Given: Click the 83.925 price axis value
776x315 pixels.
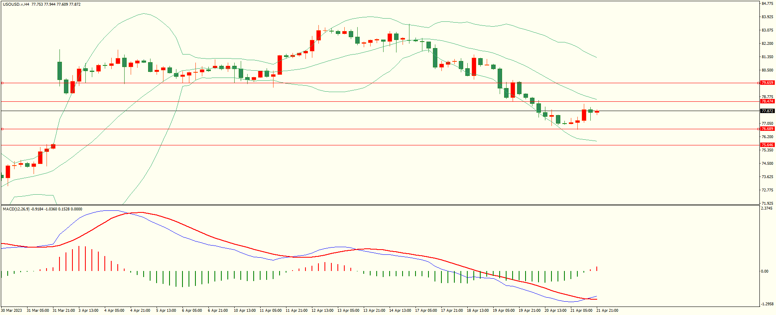Looking at the screenshot, I should (768, 17).
